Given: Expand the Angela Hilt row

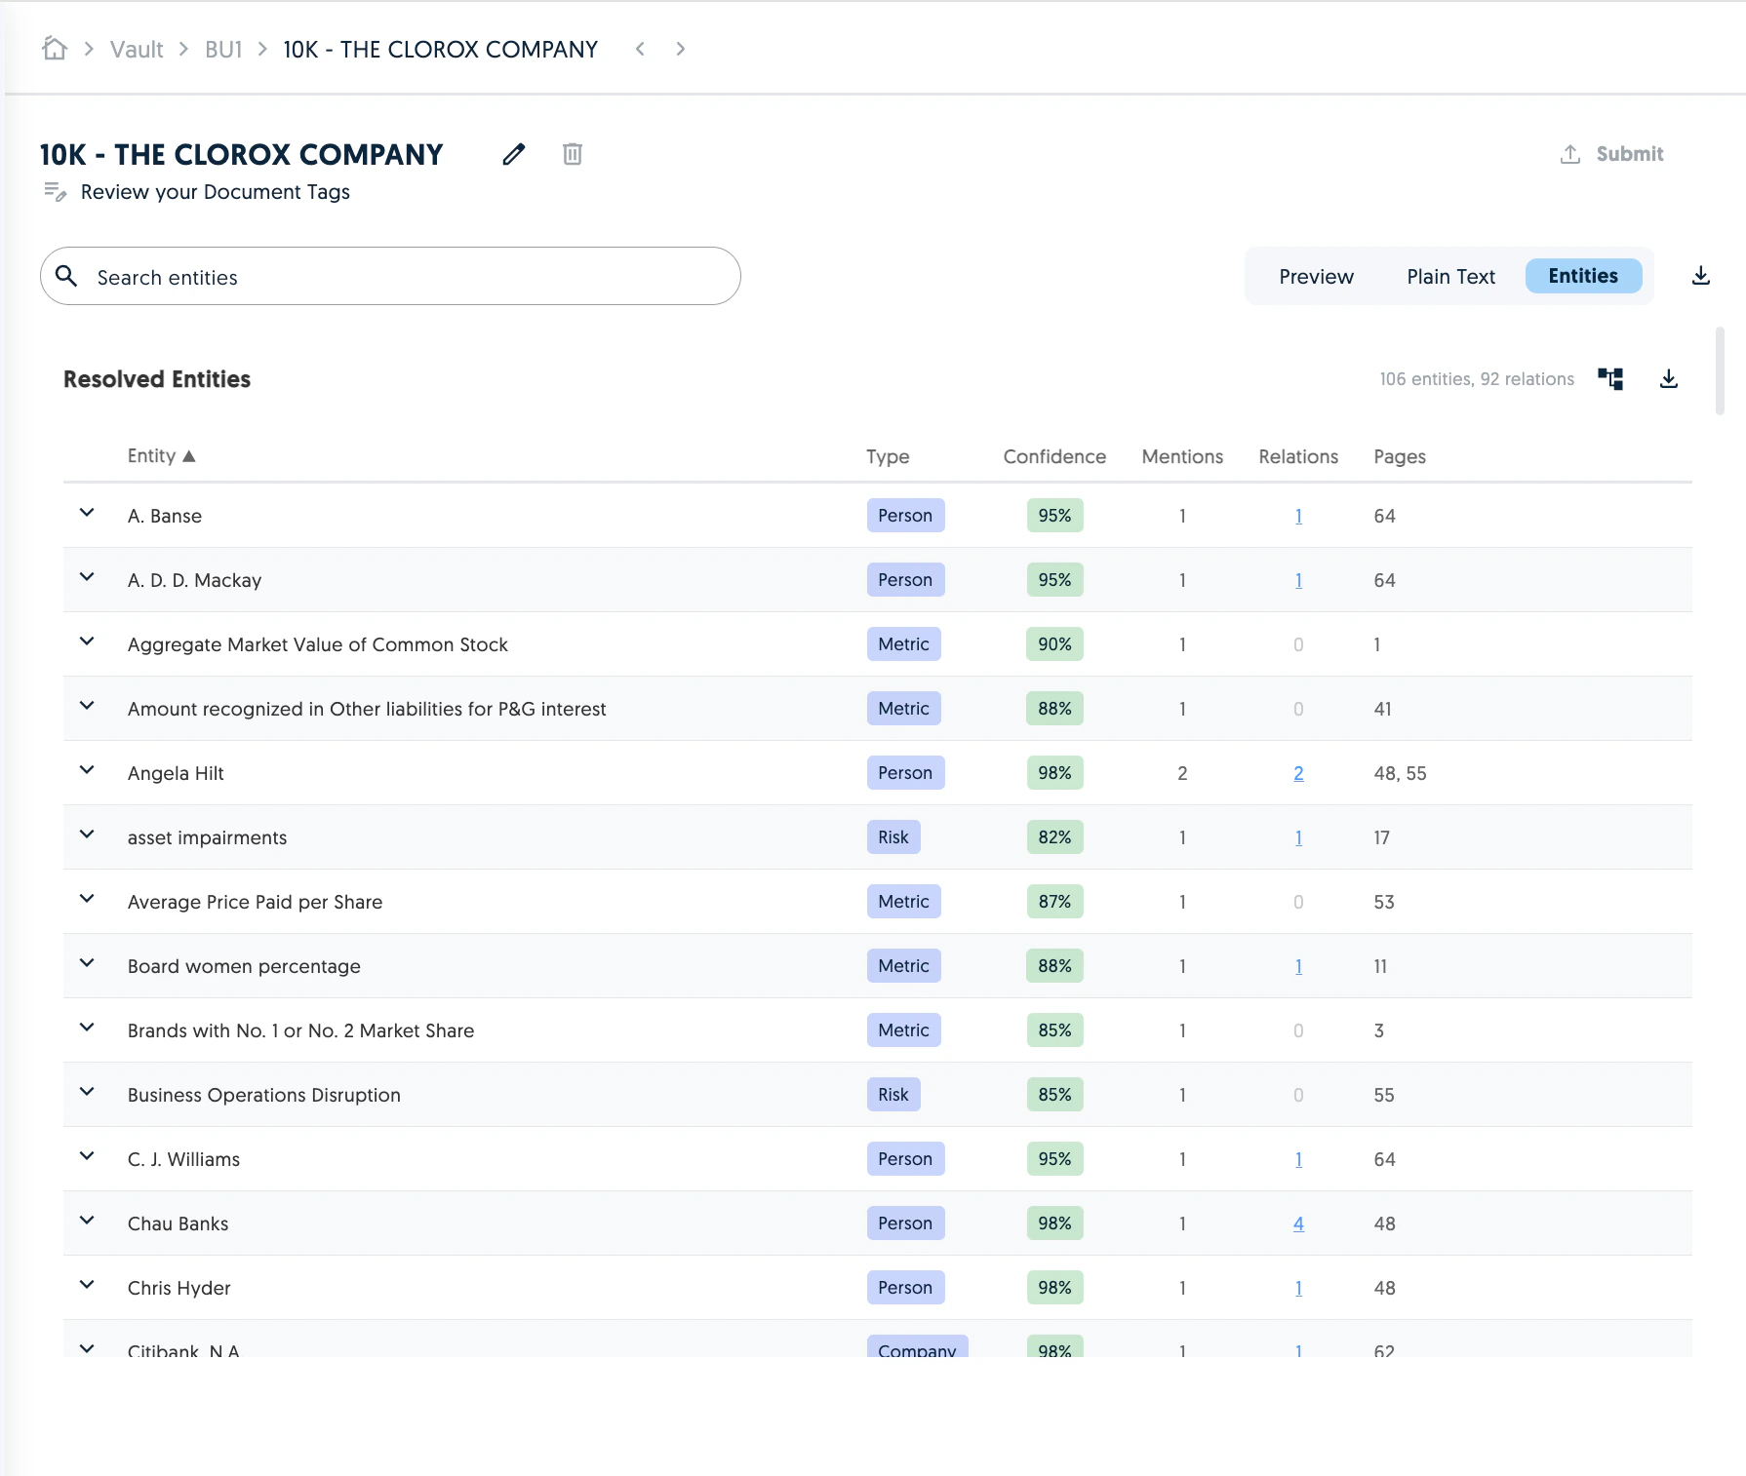Looking at the screenshot, I should pos(87,770).
